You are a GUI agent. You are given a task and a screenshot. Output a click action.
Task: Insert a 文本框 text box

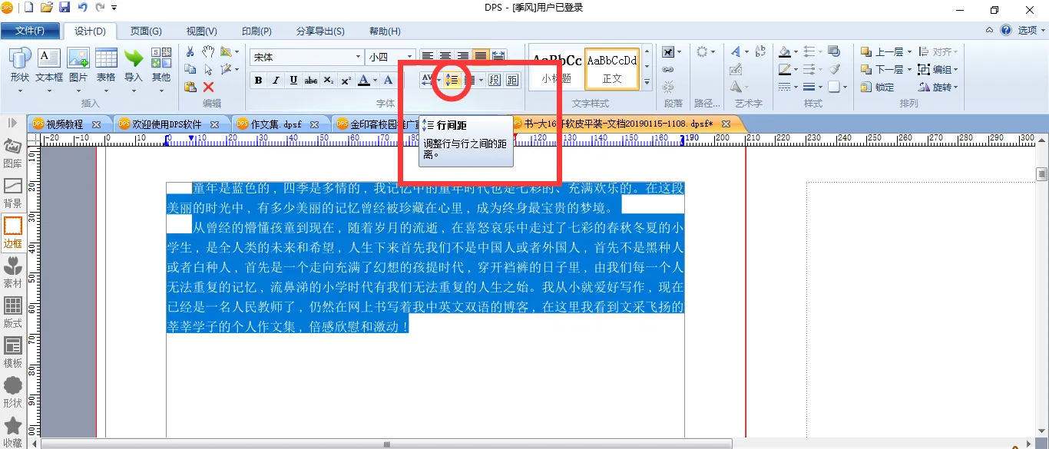tap(49, 64)
